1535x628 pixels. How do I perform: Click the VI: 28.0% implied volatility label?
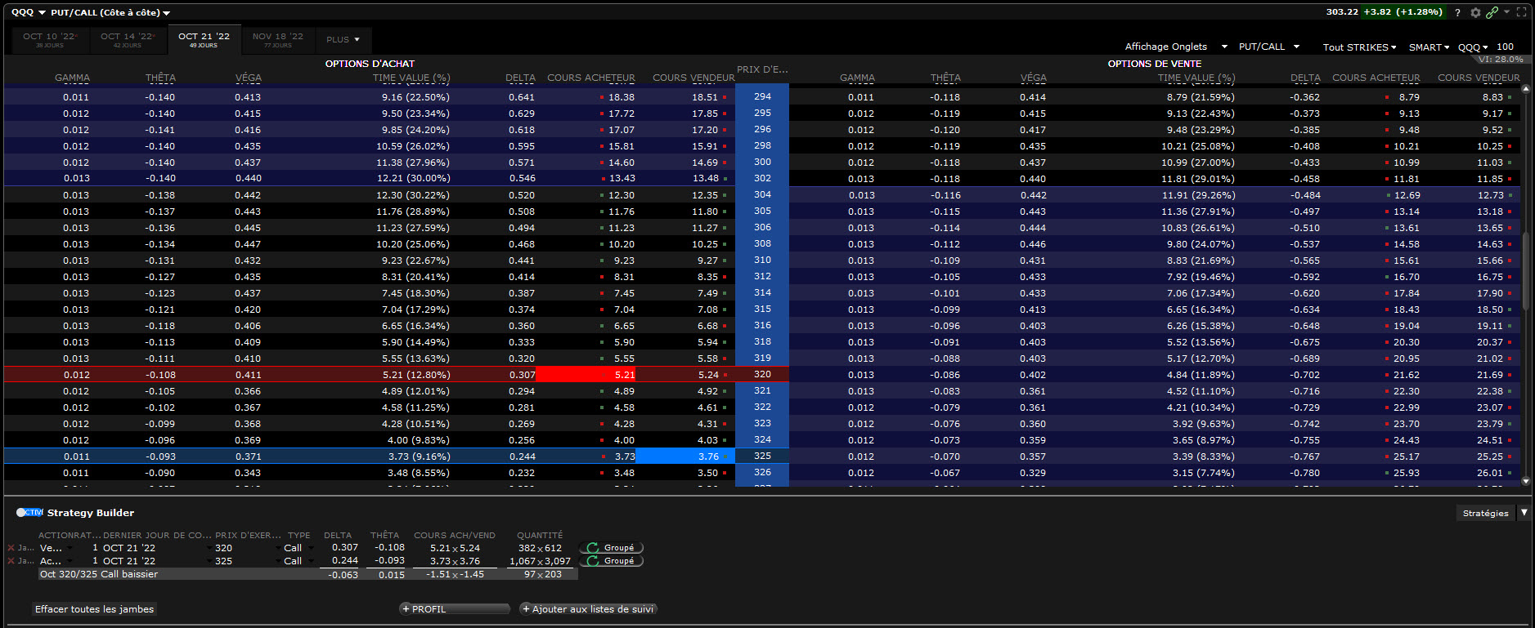coord(1501,59)
